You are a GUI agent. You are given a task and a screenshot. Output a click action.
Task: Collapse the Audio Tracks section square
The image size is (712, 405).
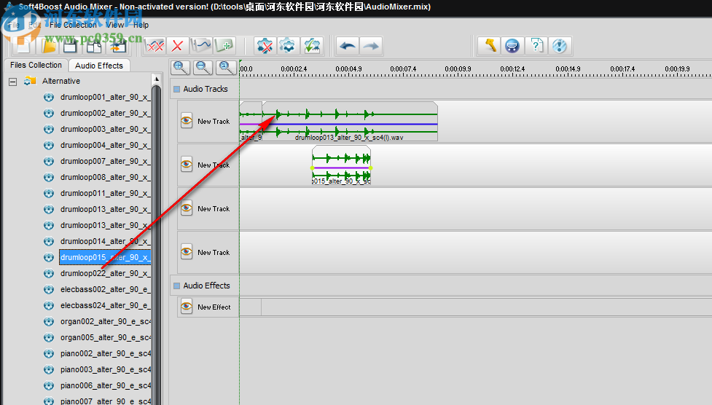177,89
